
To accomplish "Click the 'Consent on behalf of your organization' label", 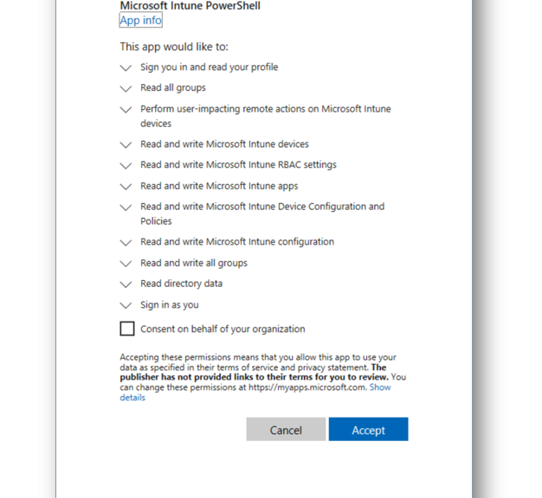I will pos(223,329).
